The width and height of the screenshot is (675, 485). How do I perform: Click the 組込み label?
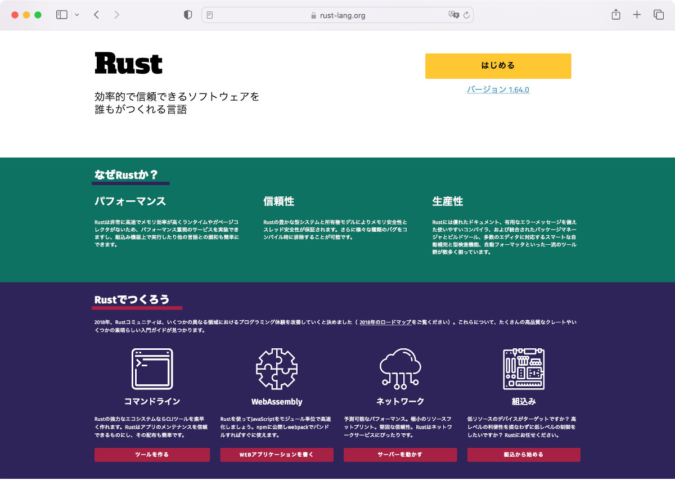click(524, 402)
